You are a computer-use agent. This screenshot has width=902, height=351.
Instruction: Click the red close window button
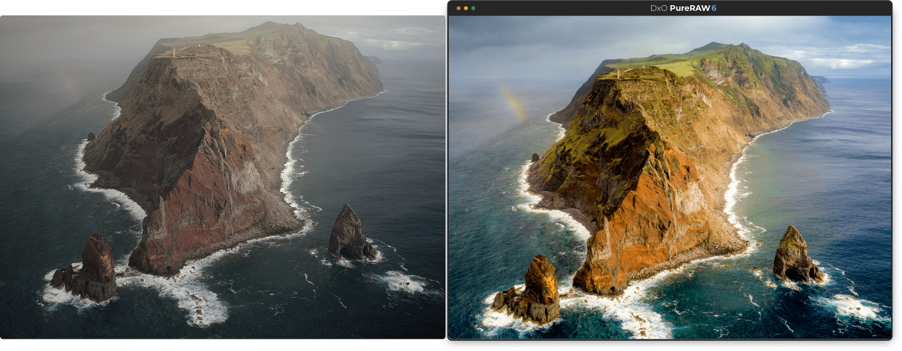click(458, 8)
